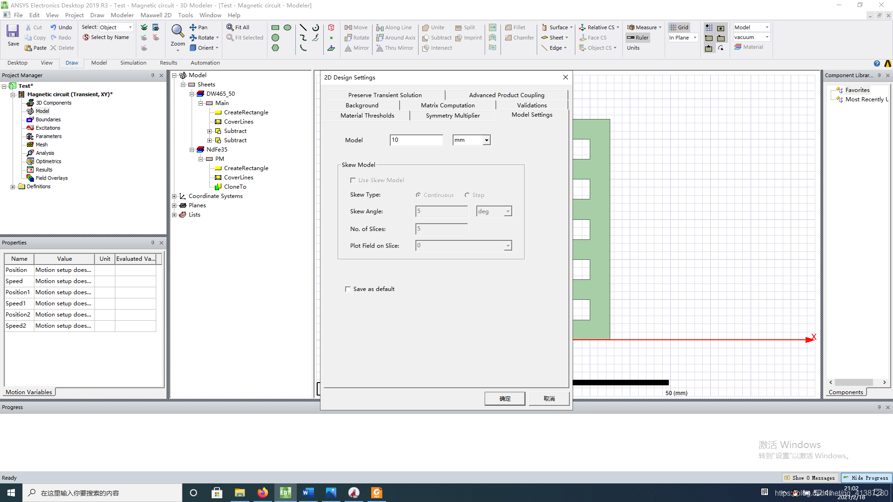Open the In Plane movement dropdown
This screenshot has height=502, width=893.
(695, 38)
